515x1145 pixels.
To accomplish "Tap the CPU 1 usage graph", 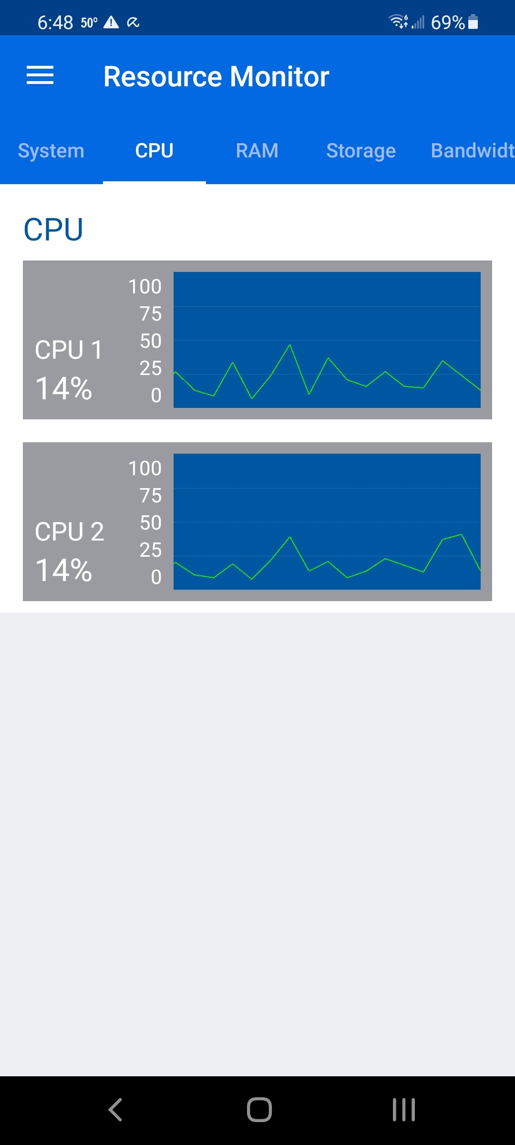I will point(327,340).
